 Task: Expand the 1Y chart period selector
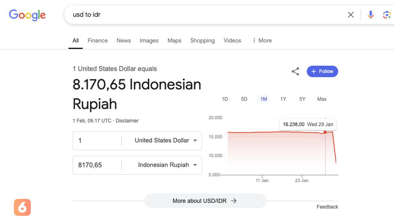pos(283,99)
